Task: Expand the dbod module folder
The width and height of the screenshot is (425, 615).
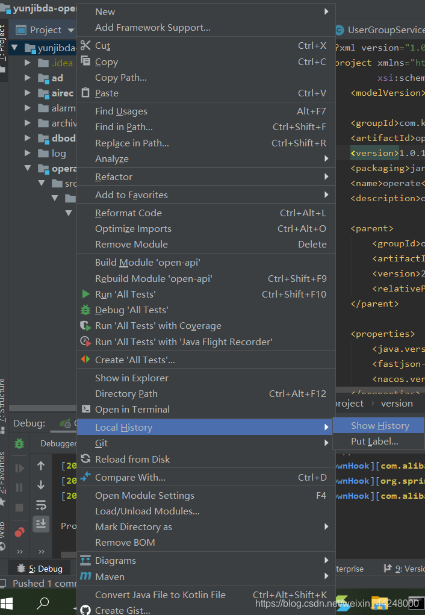Action: coord(28,138)
